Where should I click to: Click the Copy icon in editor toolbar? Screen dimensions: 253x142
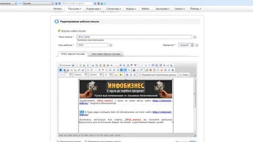click(96, 65)
